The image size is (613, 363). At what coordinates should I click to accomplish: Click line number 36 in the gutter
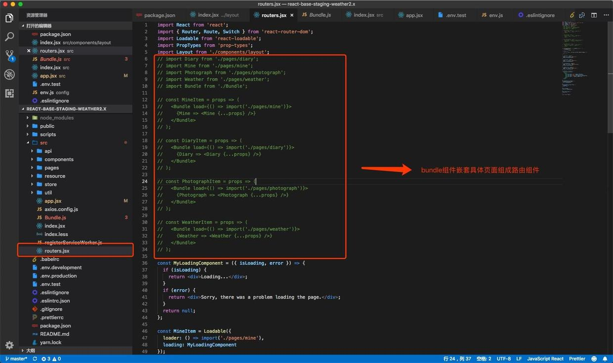tap(144, 263)
